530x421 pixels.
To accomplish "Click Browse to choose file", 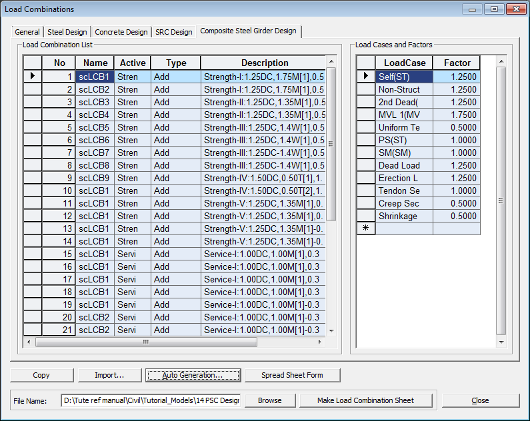I will (269, 400).
